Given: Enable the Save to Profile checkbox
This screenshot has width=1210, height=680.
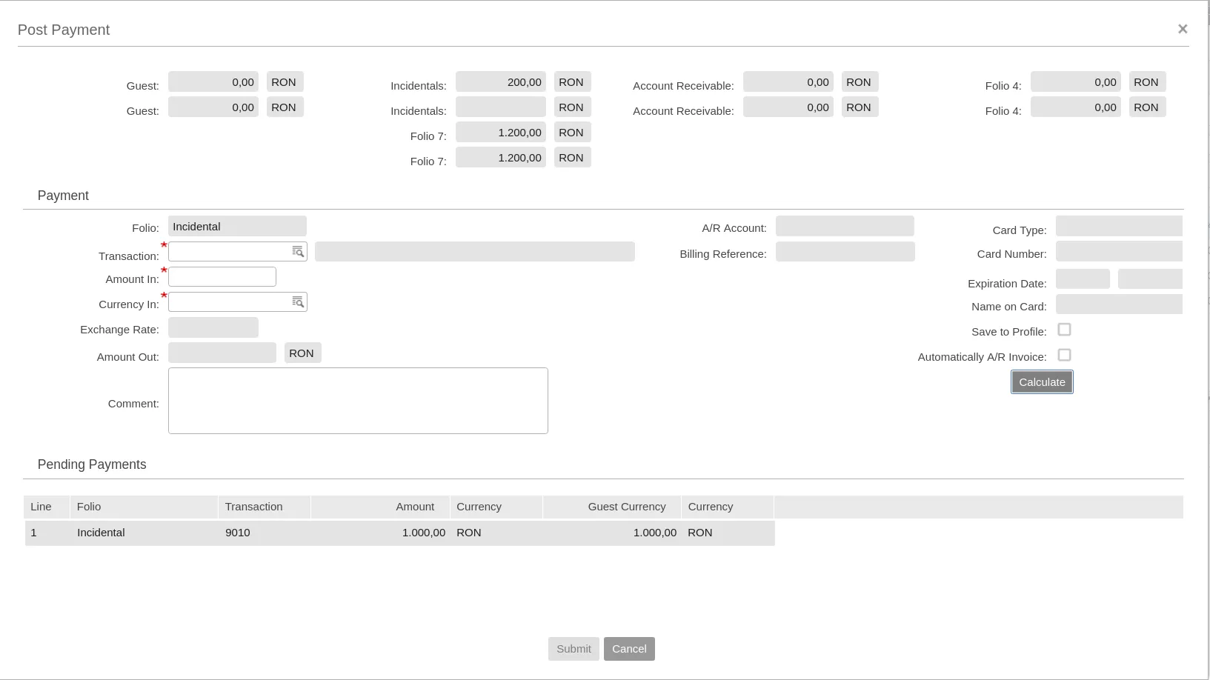Looking at the screenshot, I should pyautogui.click(x=1064, y=330).
